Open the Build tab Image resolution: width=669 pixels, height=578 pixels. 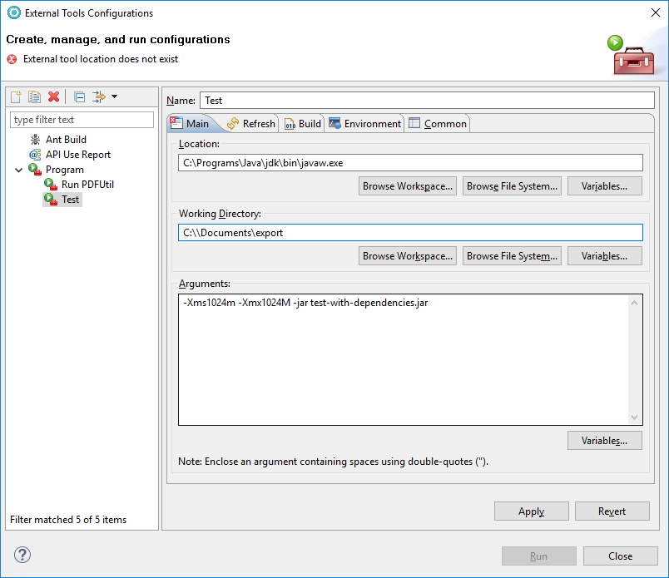303,124
